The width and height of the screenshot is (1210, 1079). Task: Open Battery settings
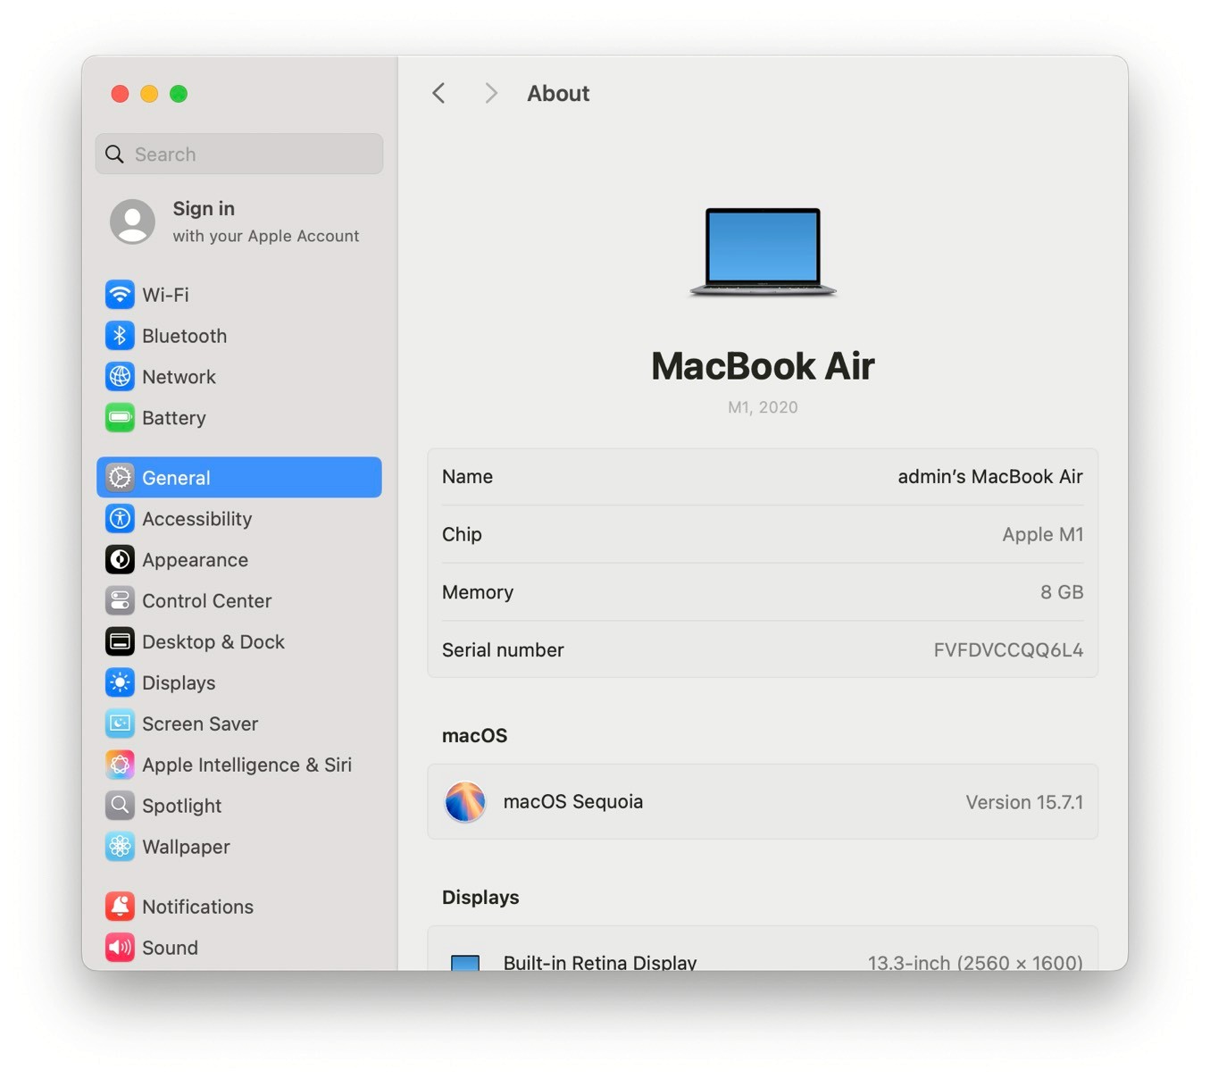pos(173,417)
